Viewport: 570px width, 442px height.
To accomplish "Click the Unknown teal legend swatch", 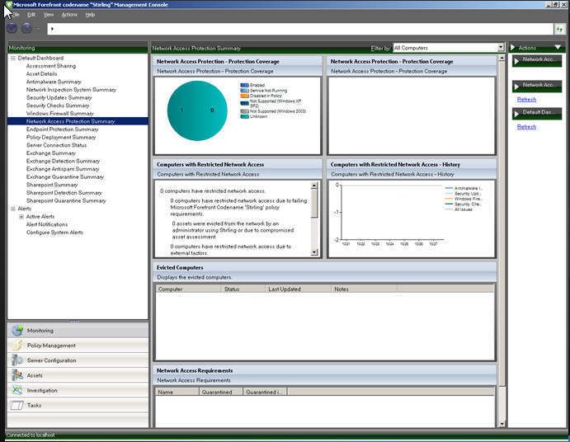I will [244, 116].
